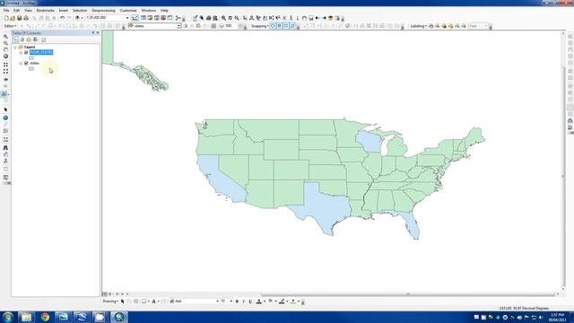Choose the Select Elements black arrow tool

pyautogui.click(x=5, y=109)
